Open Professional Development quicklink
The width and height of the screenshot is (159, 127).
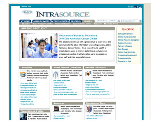[x=127, y=55]
